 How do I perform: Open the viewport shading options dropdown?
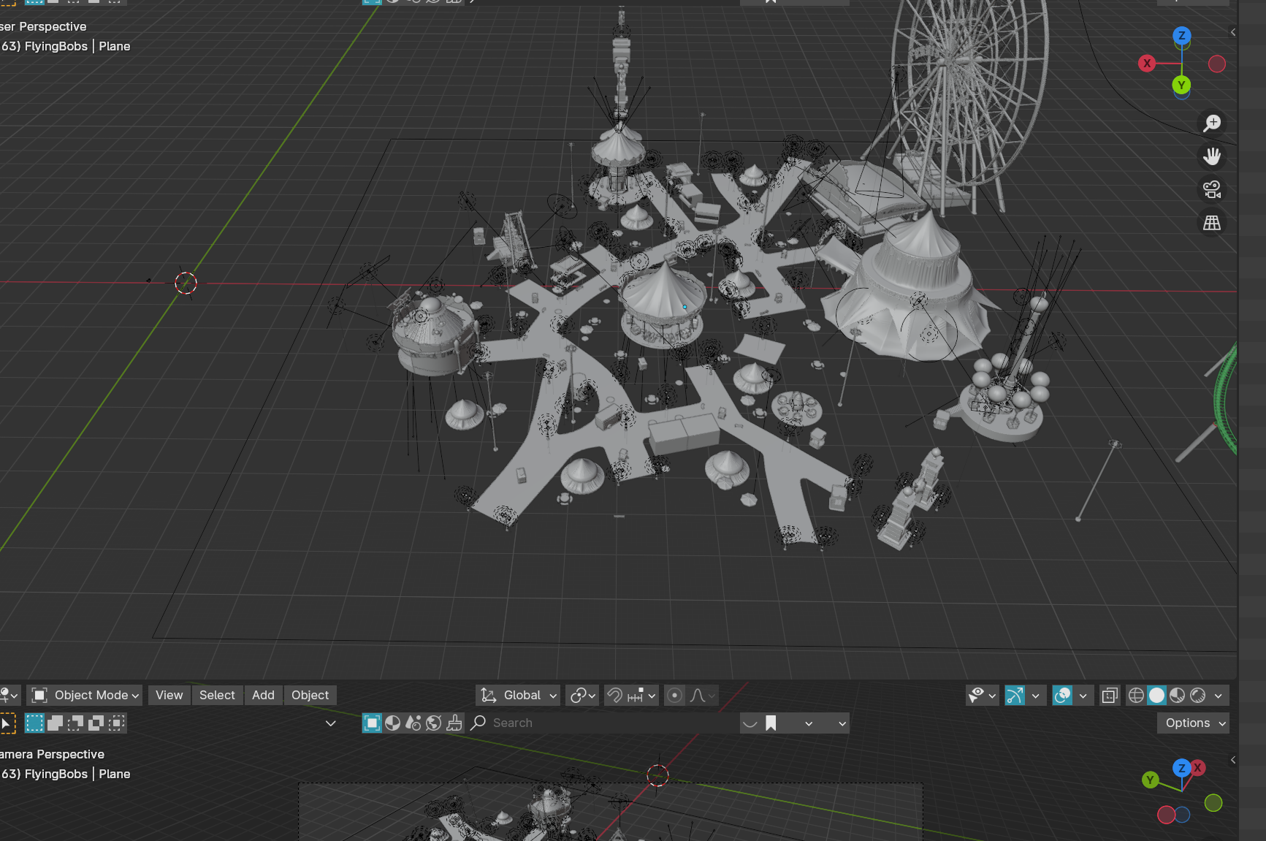point(1219,695)
